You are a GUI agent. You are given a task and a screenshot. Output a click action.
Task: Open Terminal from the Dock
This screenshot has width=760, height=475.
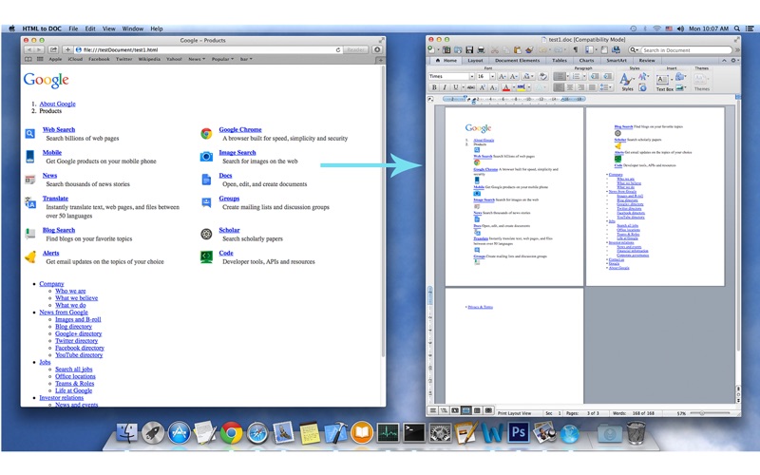[414, 432]
